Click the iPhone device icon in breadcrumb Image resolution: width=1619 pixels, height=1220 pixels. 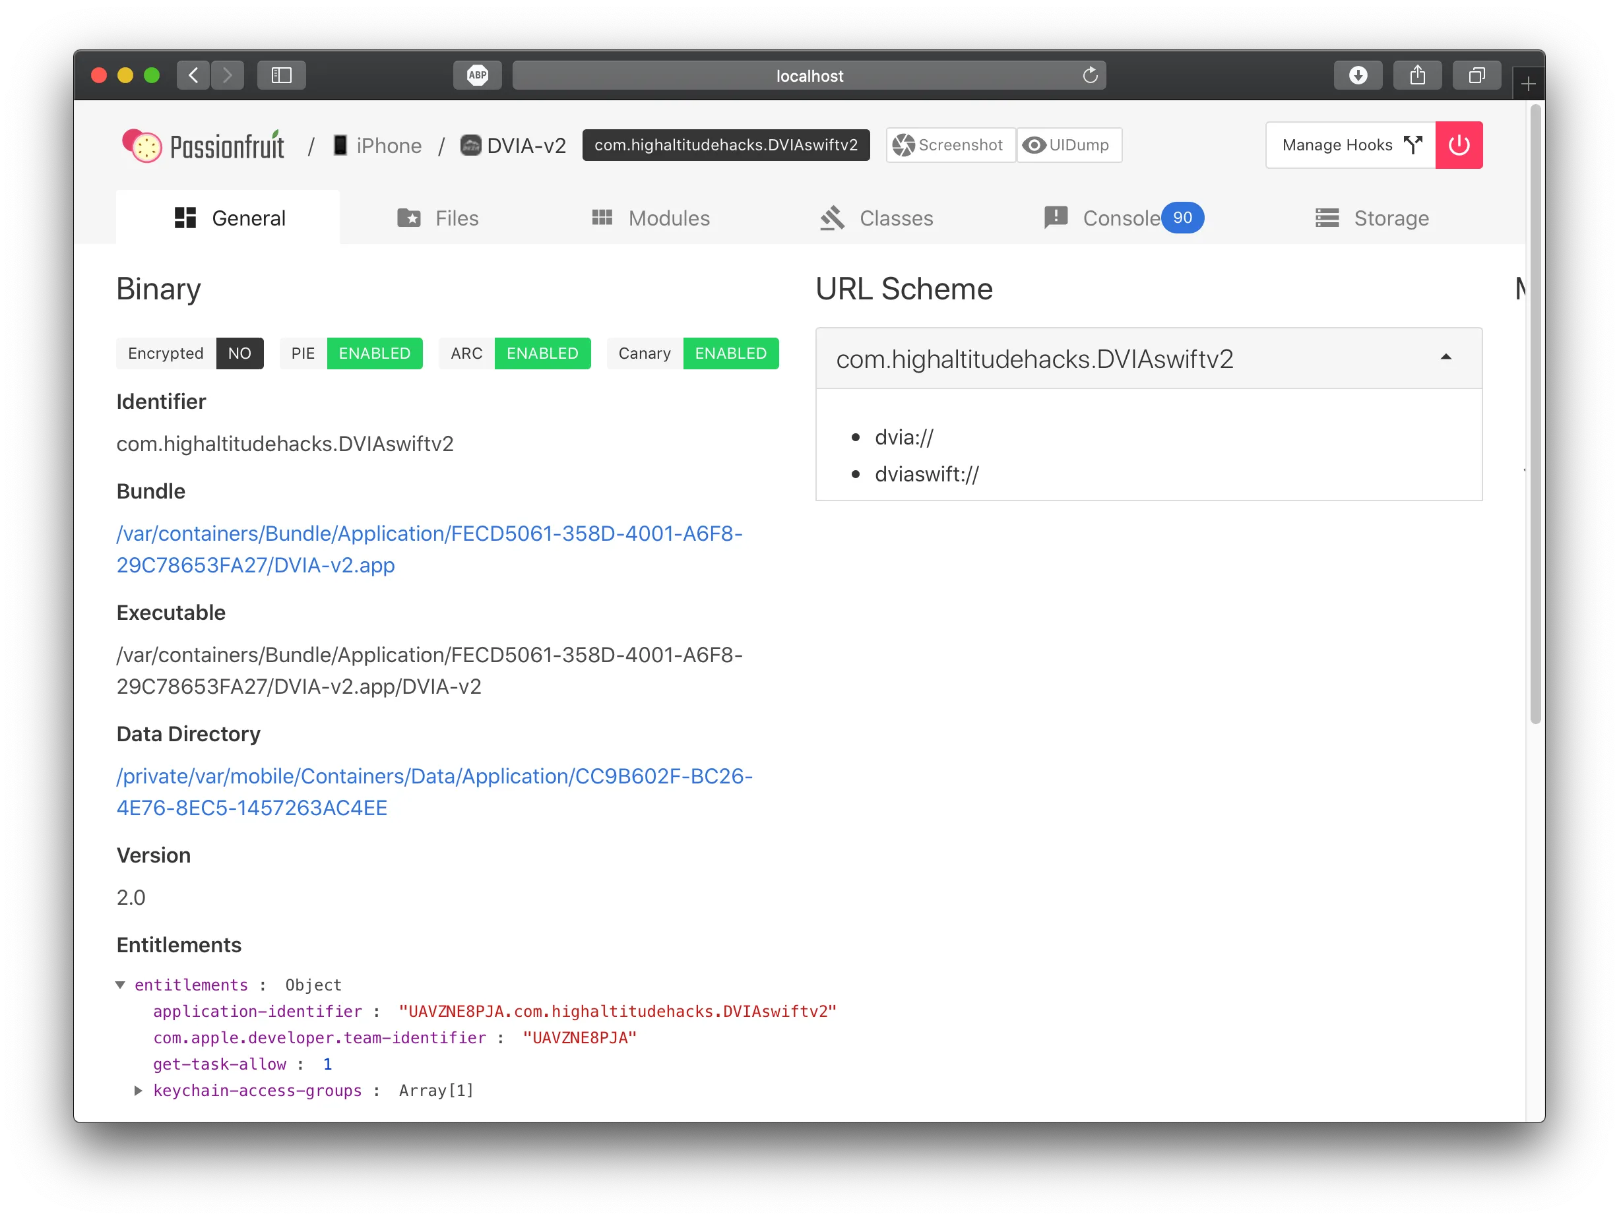[340, 145]
